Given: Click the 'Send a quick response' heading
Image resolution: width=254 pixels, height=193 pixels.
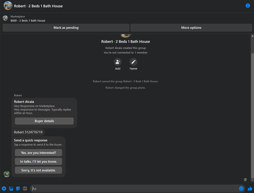Looking at the screenshot, I should 30,140.
